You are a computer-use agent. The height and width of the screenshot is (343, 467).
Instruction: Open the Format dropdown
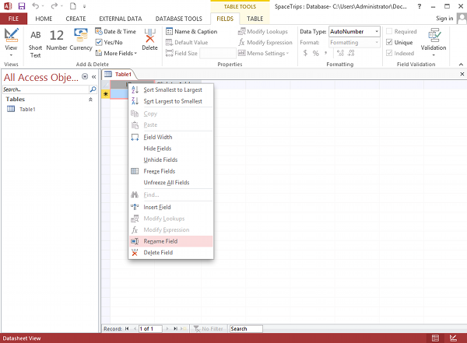[x=377, y=42]
